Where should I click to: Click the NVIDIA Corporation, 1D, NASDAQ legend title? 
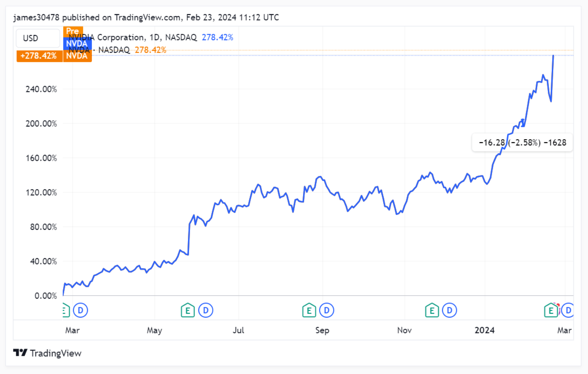[133, 37]
